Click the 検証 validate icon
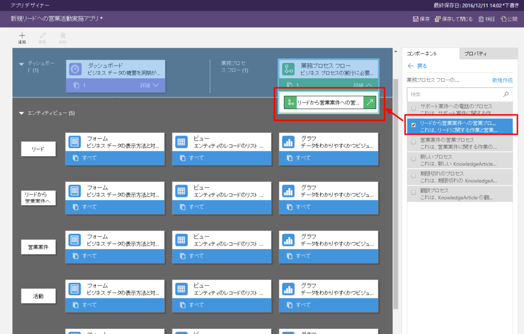 click(481, 19)
